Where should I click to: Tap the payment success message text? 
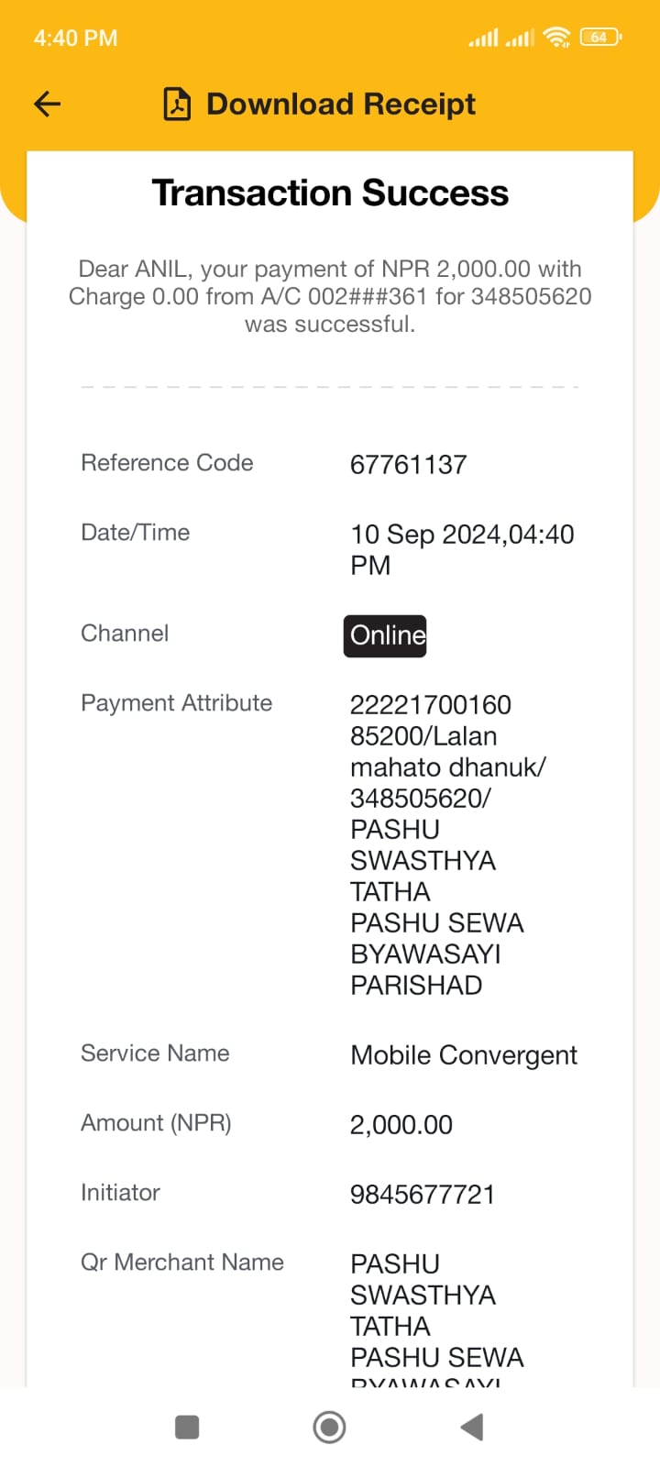(x=330, y=296)
